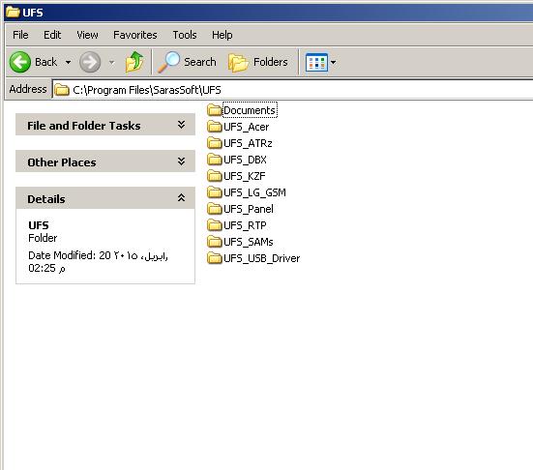Click the UFS_LG_GSM folder name
533x470 pixels.
254,192
